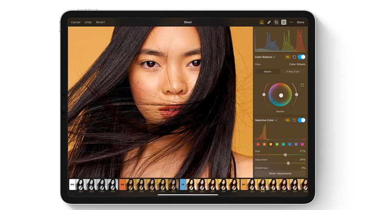The width and height of the screenshot is (375, 210).
Task: Select the yellow selective color swatch
Action: click(271, 144)
